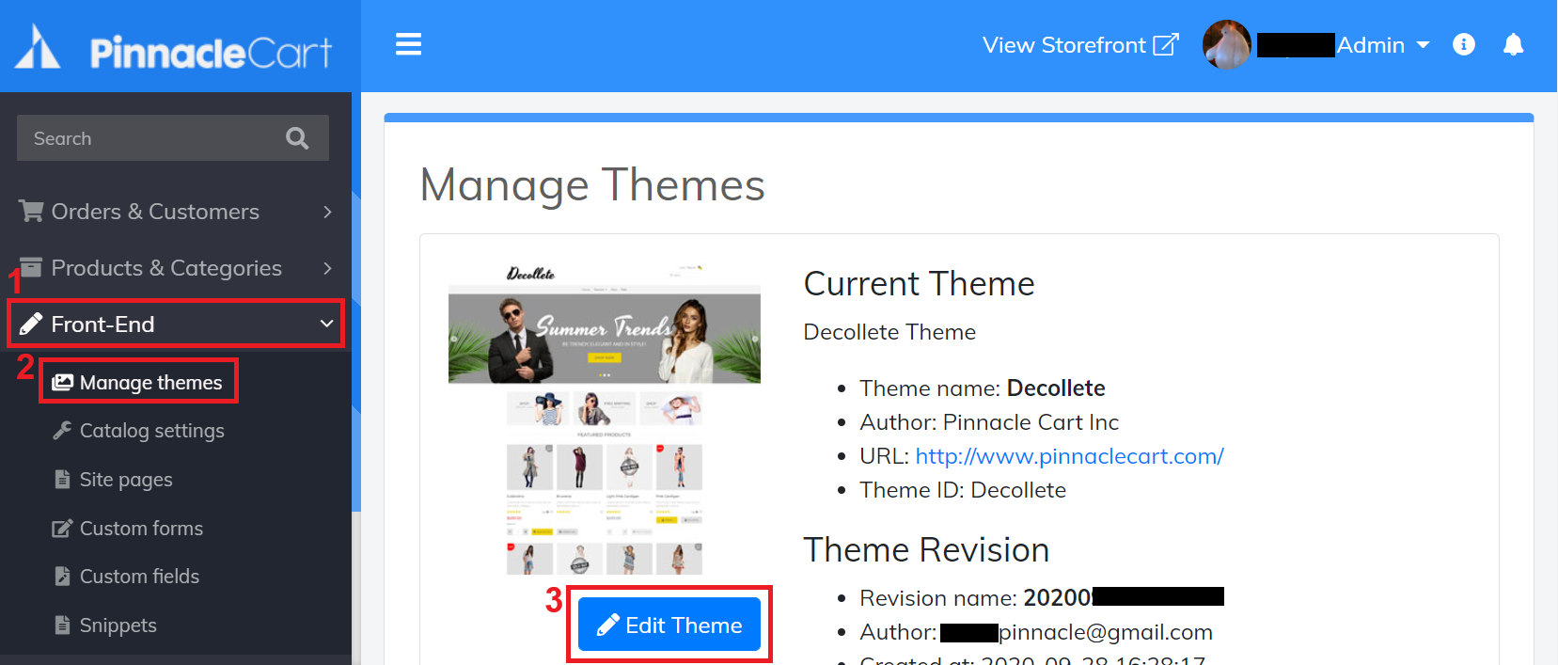Click the revision author email text

click(x=1077, y=632)
